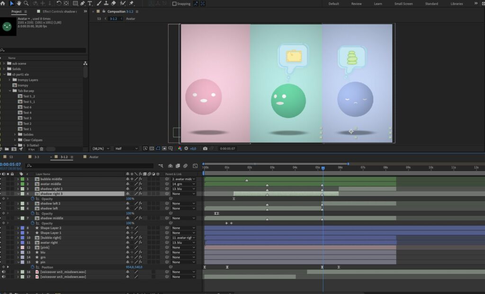
Task: Click the timeline search input field
Action: [x=90, y=166]
